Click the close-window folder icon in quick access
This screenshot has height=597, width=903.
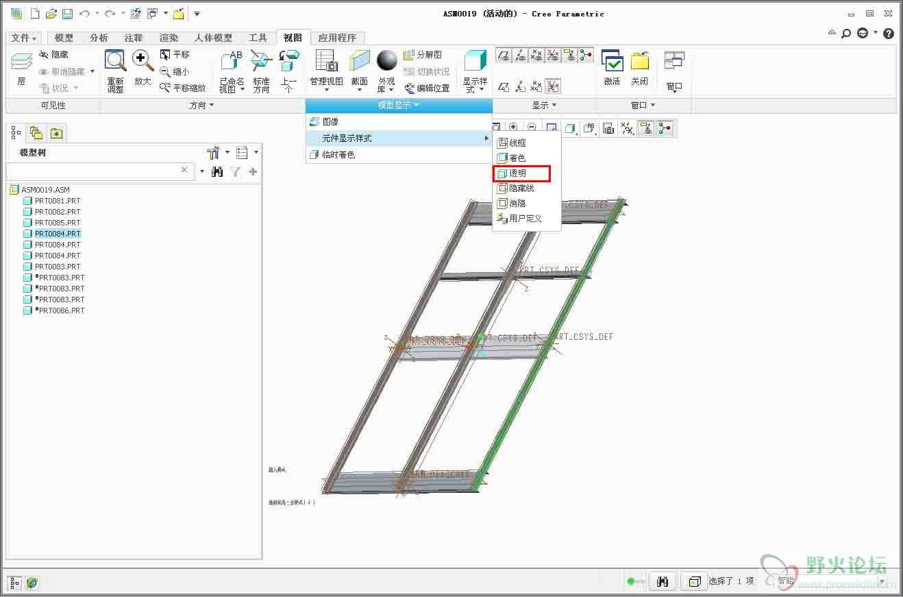click(x=178, y=14)
